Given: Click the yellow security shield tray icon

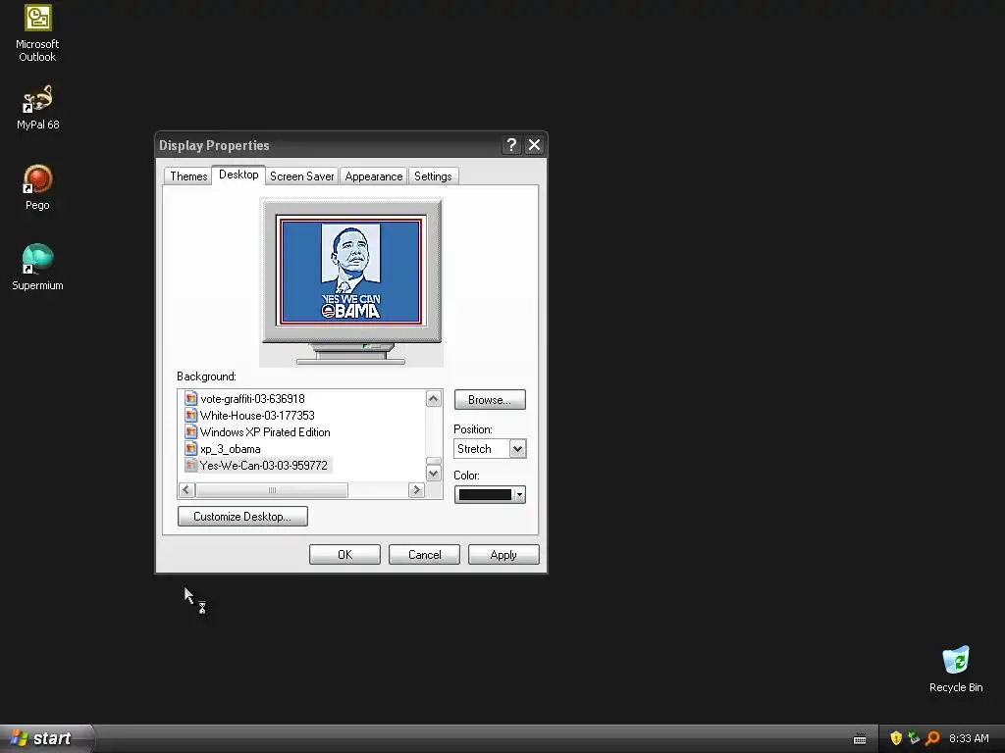Looking at the screenshot, I should 896,738.
